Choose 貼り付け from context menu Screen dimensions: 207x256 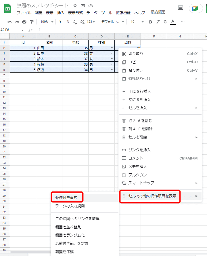click(x=160, y=70)
